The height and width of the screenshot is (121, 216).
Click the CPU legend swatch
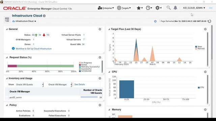click(x=199, y=87)
